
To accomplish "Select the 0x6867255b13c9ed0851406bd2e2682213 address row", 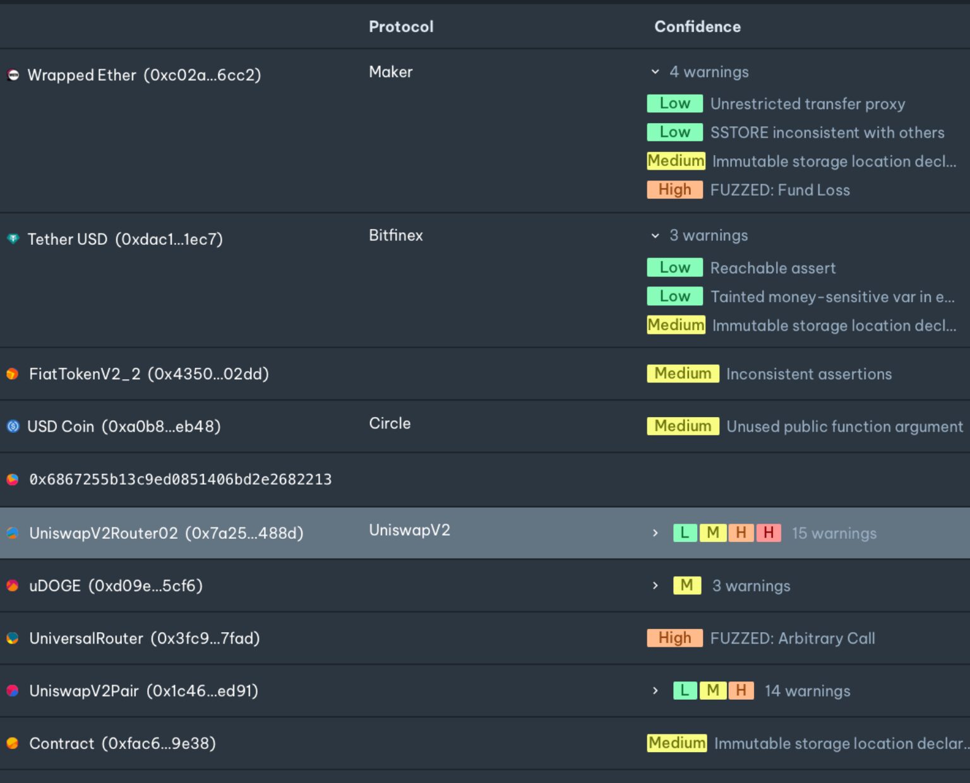I will click(180, 480).
